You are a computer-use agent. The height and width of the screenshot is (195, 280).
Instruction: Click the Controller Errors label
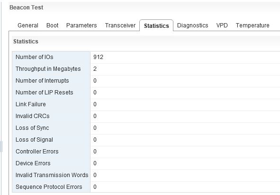tap(37, 152)
